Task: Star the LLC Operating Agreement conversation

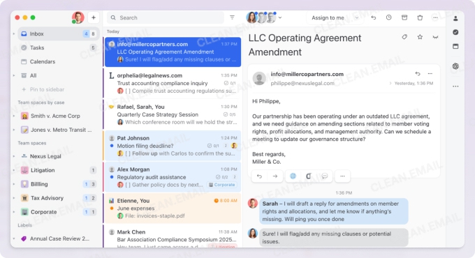Action: [420, 37]
